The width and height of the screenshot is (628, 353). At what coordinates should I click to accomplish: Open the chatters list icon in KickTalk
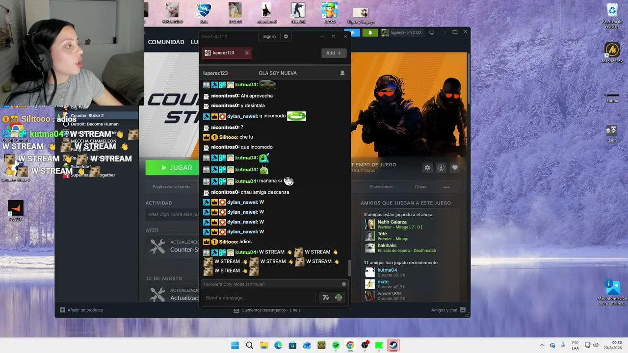click(342, 73)
